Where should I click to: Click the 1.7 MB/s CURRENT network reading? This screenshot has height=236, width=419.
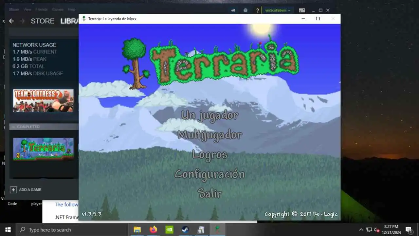coord(35,52)
